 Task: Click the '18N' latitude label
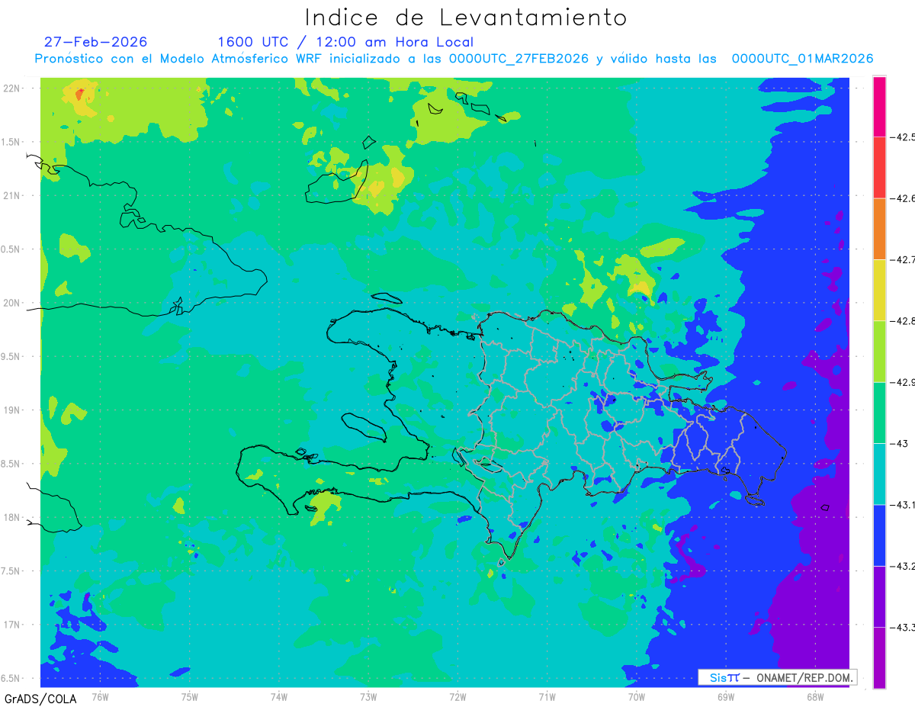12,517
